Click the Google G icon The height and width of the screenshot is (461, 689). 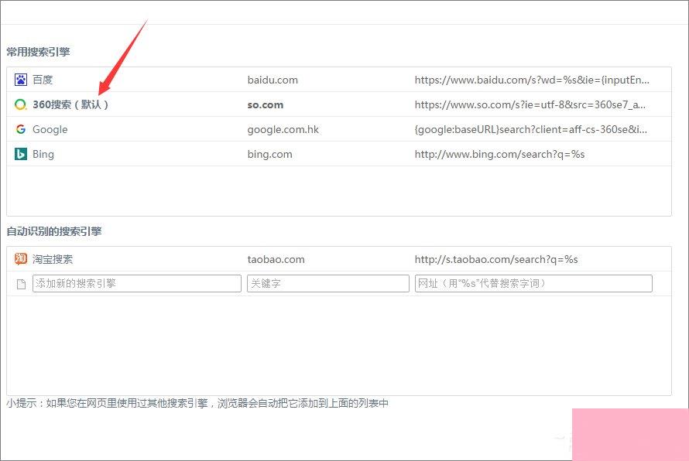point(21,129)
